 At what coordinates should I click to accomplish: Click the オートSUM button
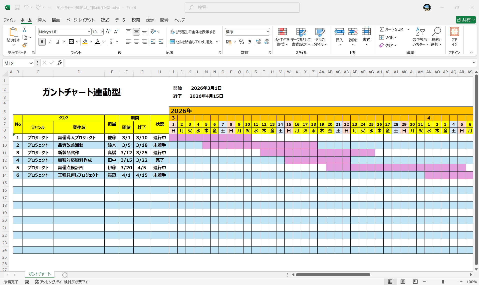pos(393,29)
